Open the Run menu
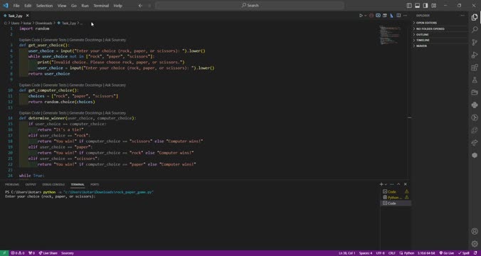 click(x=85, y=6)
